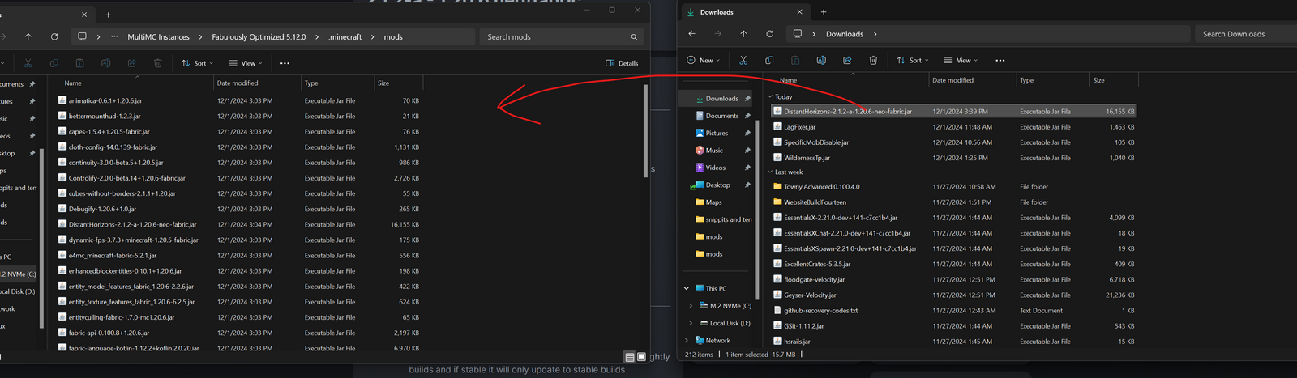Open View dropdown in Downloads window
The width and height of the screenshot is (1297, 378).
pyautogui.click(x=961, y=60)
